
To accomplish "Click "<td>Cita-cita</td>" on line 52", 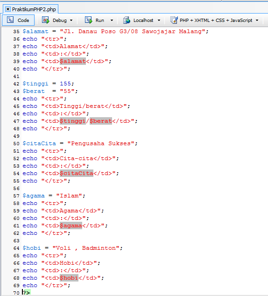I will click(x=78, y=158).
